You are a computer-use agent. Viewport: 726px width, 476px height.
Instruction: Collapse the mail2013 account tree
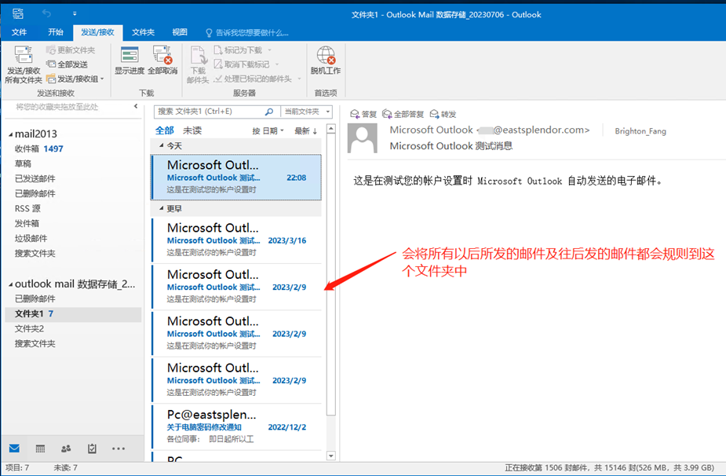click(x=9, y=134)
